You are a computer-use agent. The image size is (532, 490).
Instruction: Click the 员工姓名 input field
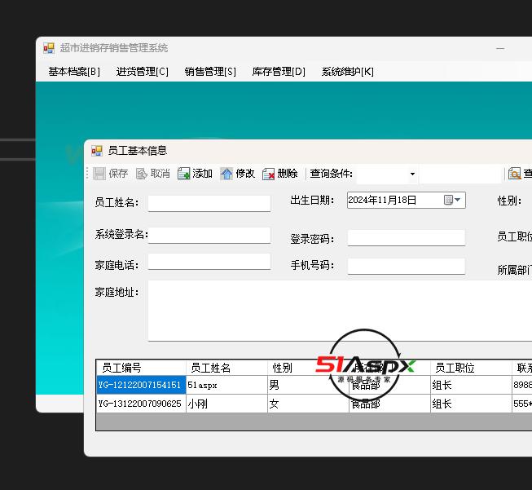click(209, 203)
